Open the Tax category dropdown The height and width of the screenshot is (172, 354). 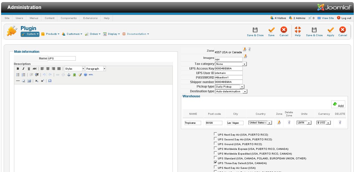click(231, 64)
